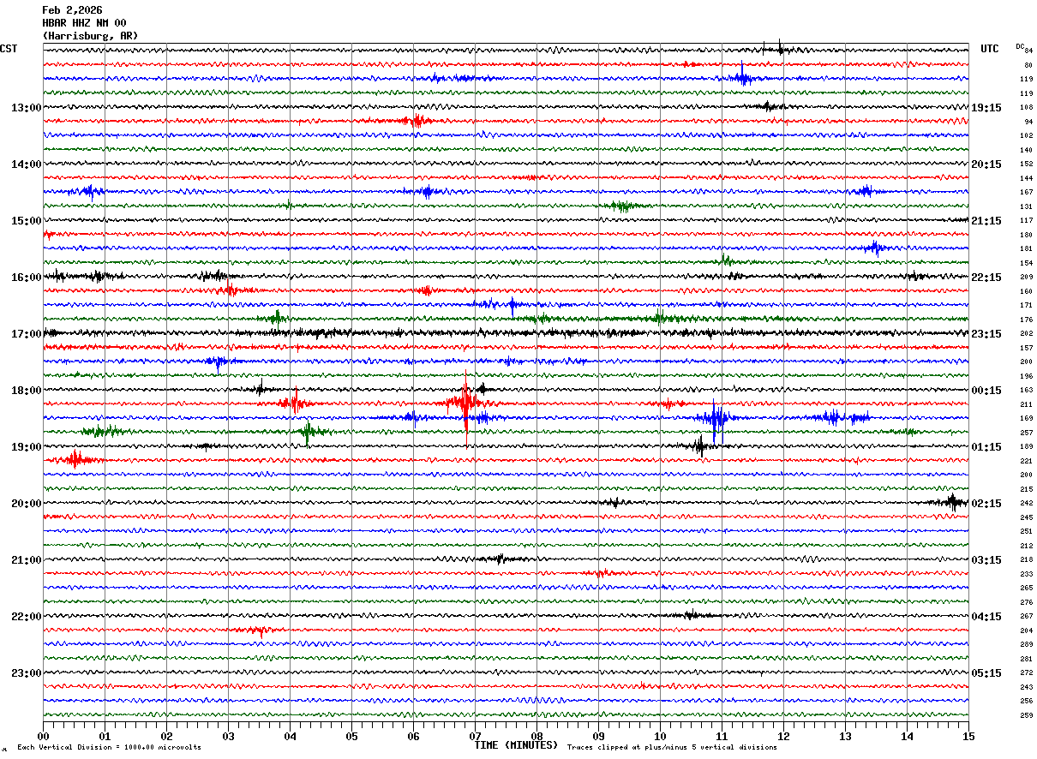This screenshot has height=759, width=1037.
Task: Click the DC value "163" beside 00:15
Action: (x=1026, y=391)
